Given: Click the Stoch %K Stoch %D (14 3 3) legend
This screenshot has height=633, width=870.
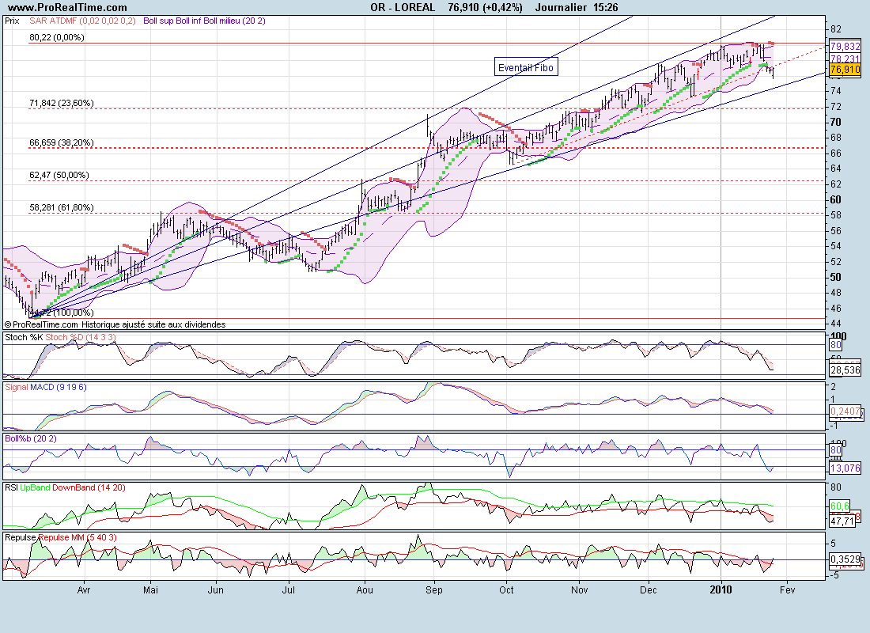Looking at the screenshot, I should (x=60, y=337).
